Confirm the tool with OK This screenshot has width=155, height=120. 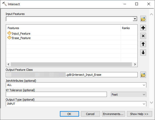click(x=69, y=114)
